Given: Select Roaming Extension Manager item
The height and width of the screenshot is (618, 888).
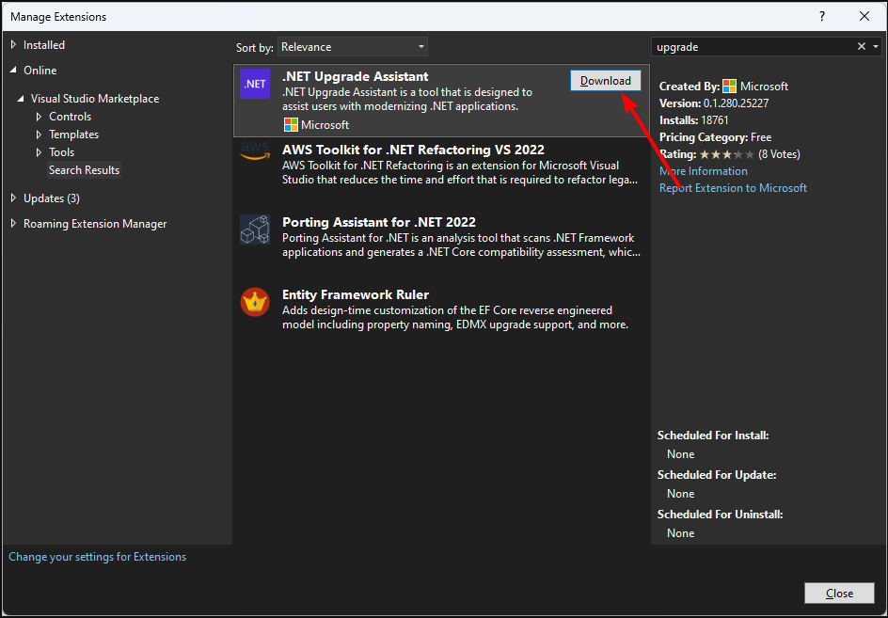Looking at the screenshot, I should (95, 224).
